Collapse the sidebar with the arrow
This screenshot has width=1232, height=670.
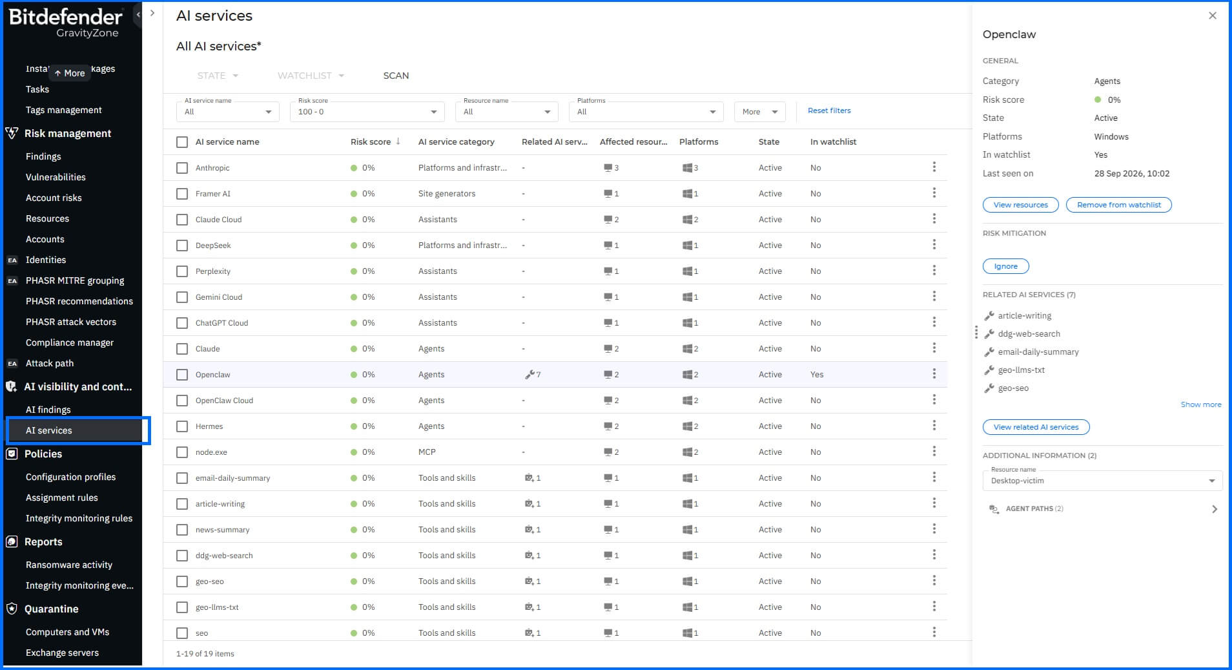click(138, 14)
